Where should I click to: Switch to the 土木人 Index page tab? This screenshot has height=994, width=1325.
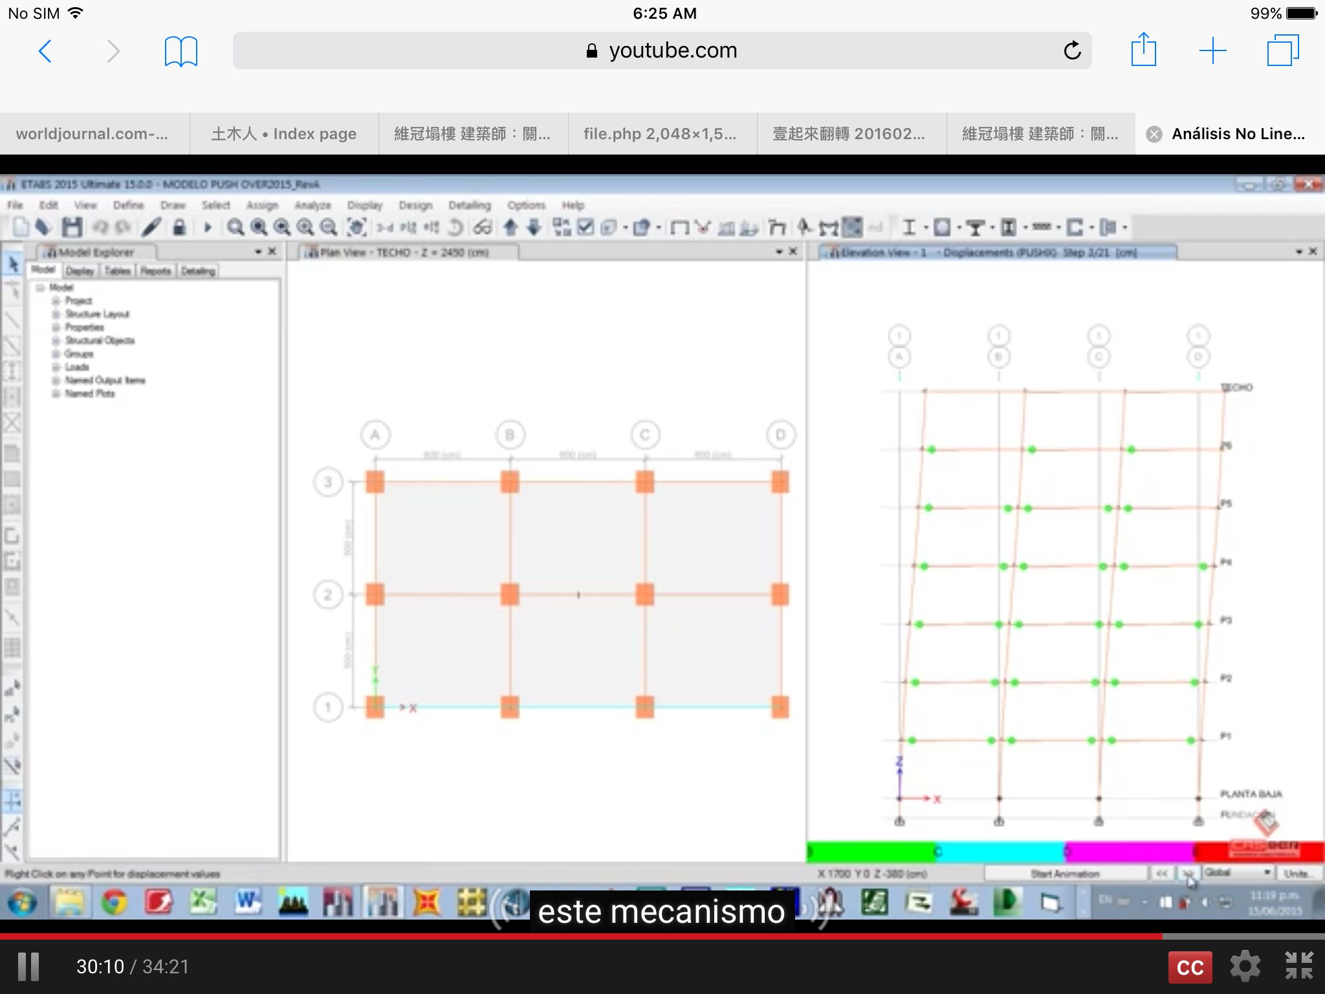[x=284, y=133]
